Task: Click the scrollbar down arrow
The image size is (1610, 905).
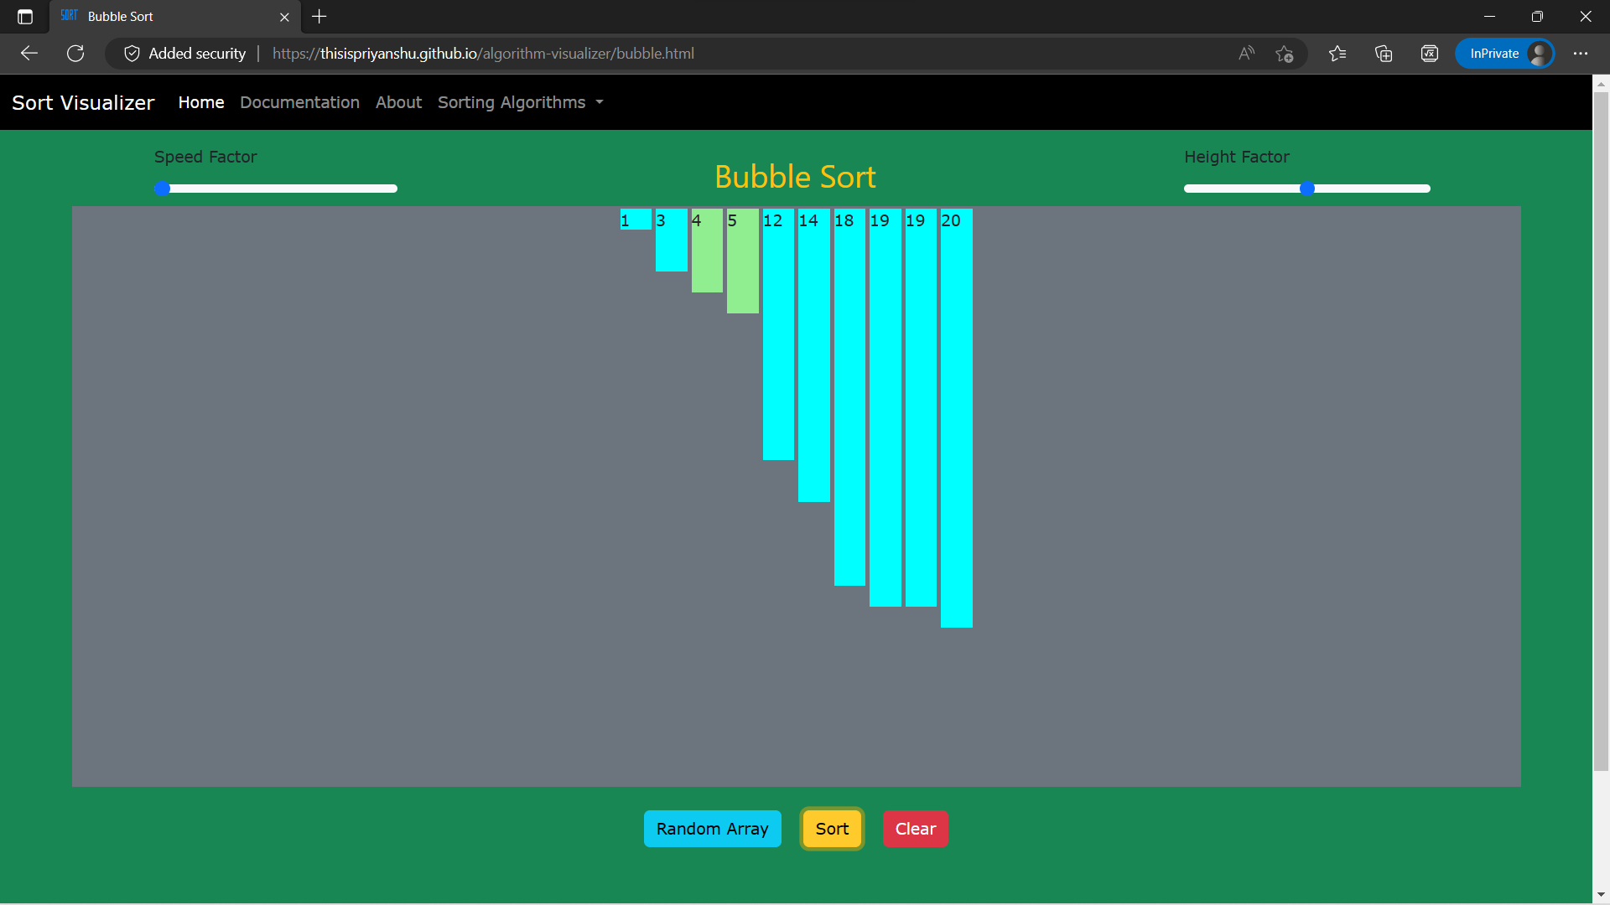Action: pyautogui.click(x=1601, y=895)
